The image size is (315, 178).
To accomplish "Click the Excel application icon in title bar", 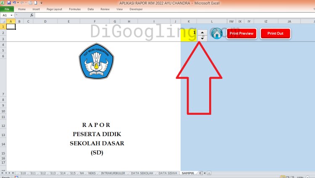I will point(3,3).
